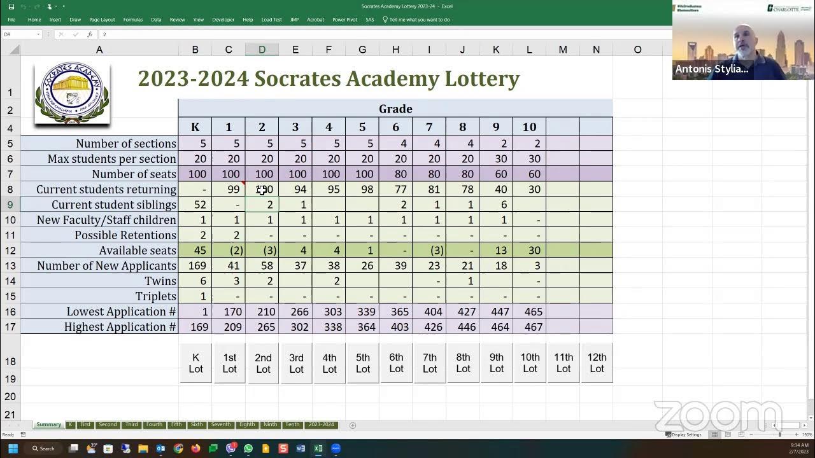Switch to the Power Pivot tab
The width and height of the screenshot is (815, 458).
[344, 20]
